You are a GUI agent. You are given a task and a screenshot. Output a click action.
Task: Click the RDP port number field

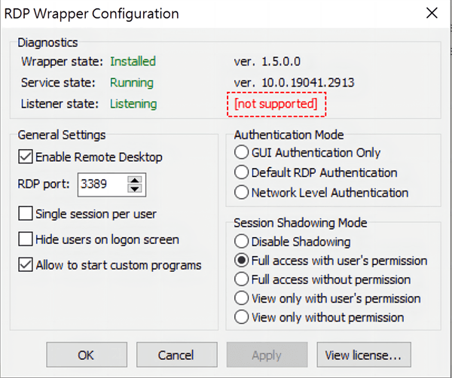pyautogui.click(x=101, y=184)
